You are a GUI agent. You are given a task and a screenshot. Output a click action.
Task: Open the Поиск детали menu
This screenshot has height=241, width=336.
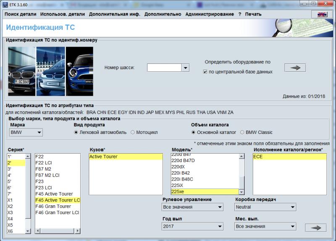[21, 14]
